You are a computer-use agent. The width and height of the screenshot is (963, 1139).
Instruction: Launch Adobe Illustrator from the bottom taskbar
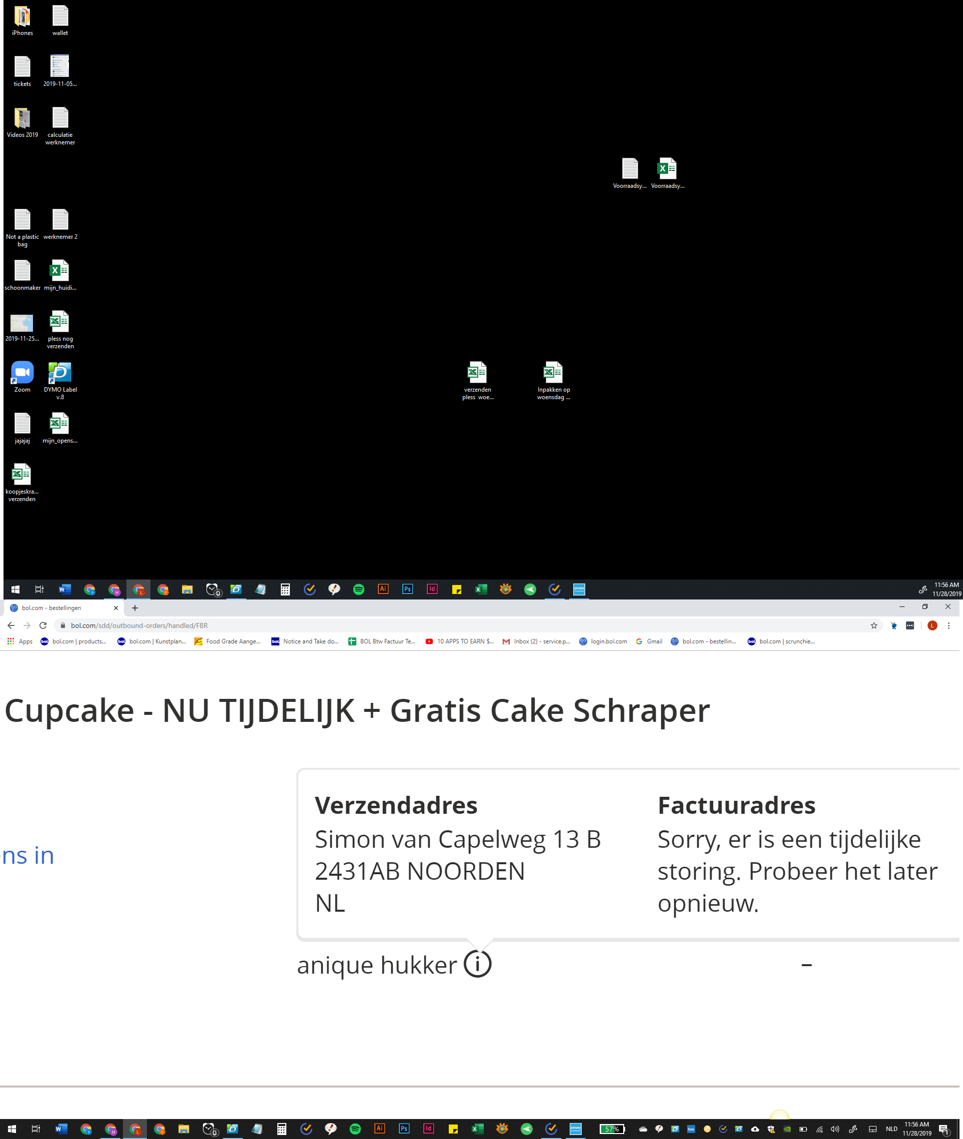(379, 1129)
